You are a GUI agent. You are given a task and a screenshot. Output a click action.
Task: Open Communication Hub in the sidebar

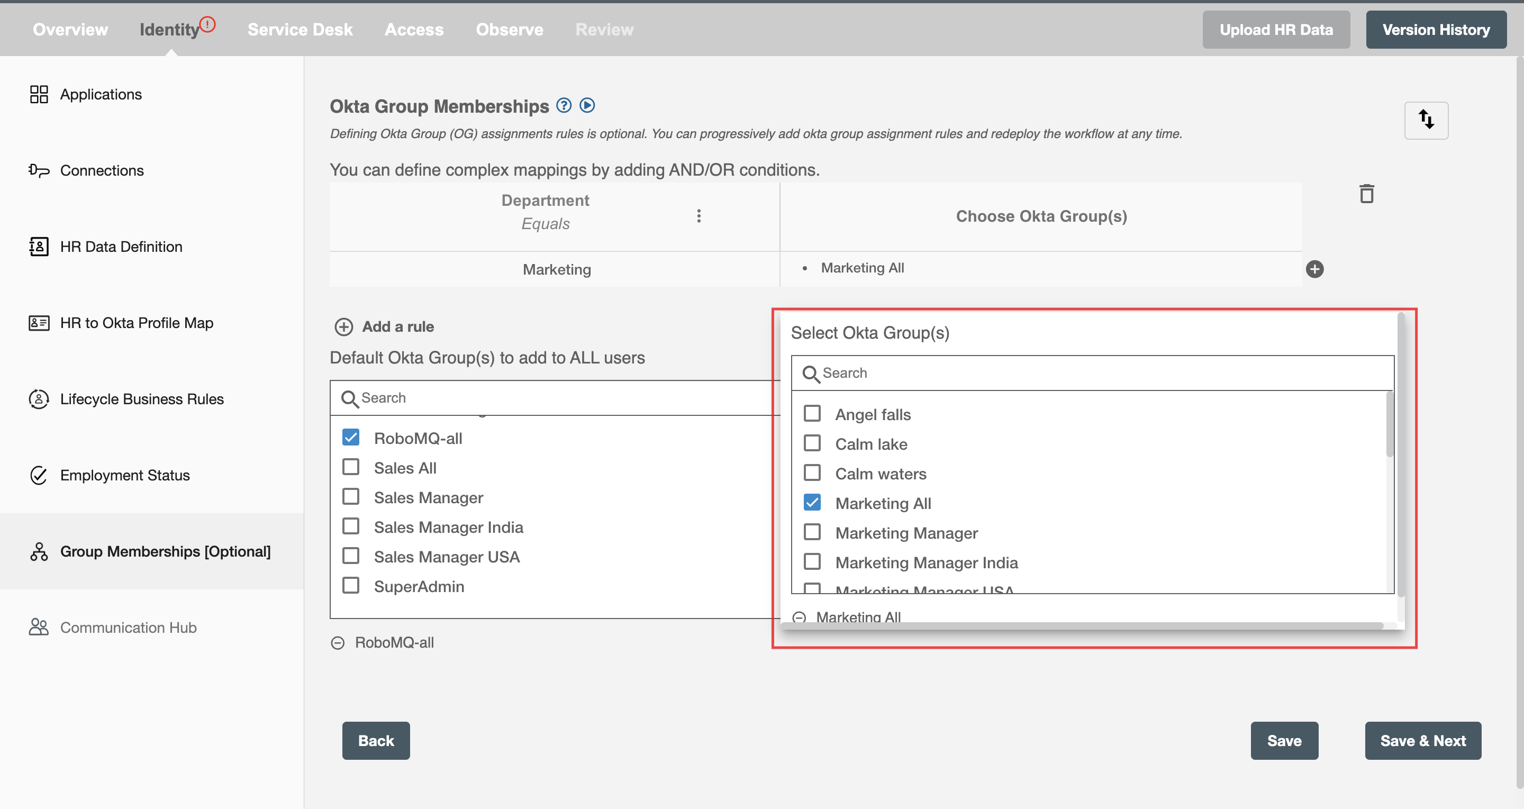pyautogui.click(x=151, y=628)
